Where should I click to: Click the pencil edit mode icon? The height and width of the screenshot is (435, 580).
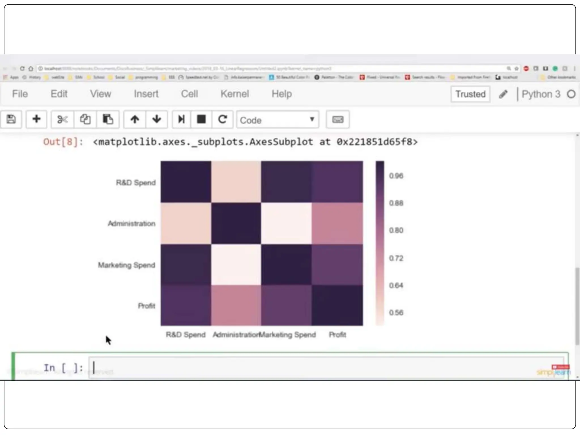point(503,94)
